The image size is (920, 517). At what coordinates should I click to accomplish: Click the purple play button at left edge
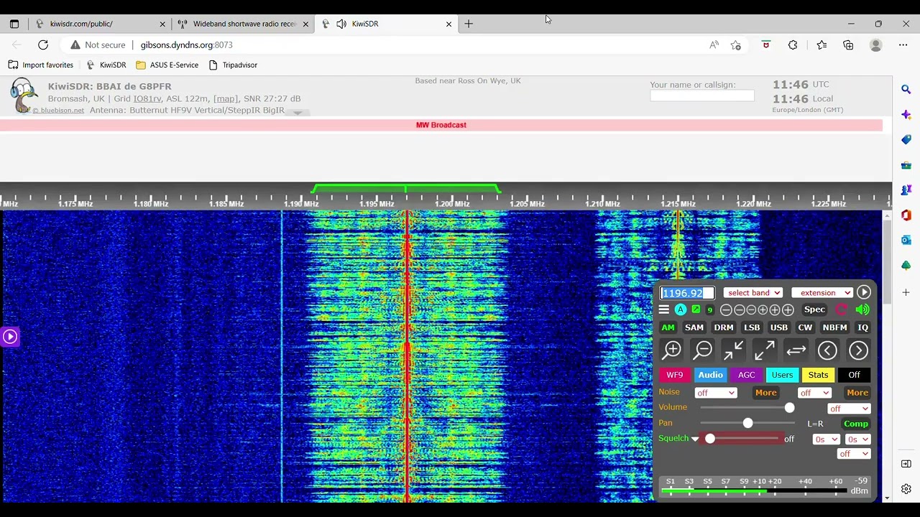pyautogui.click(x=9, y=336)
